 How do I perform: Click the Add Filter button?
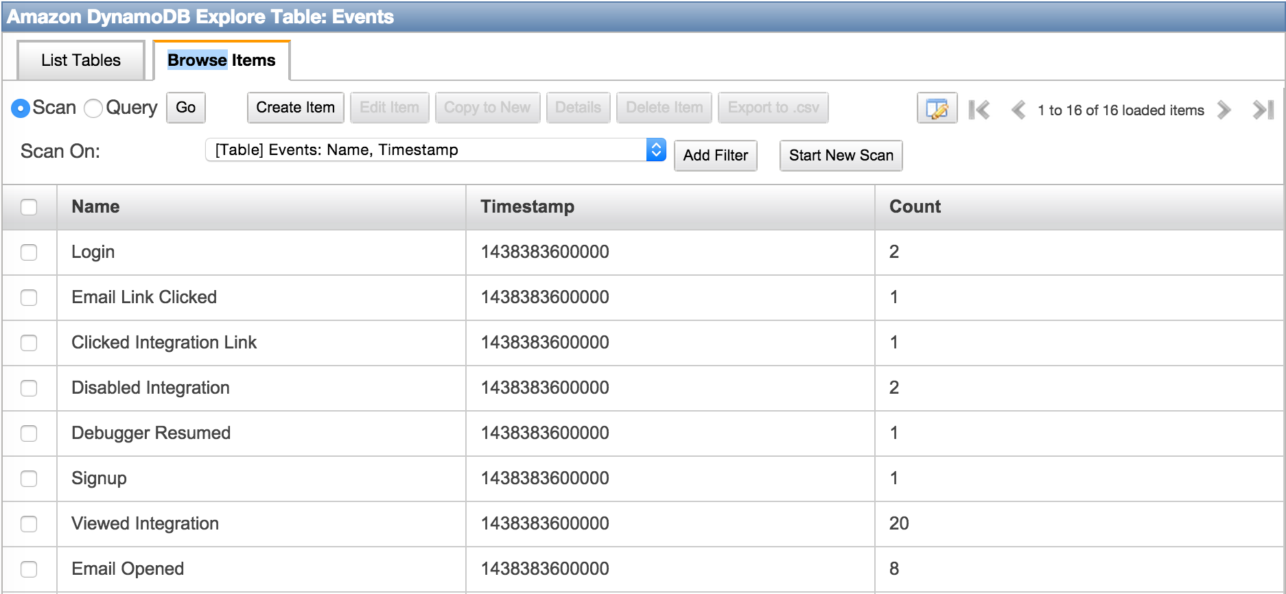click(x=716, y=156)
